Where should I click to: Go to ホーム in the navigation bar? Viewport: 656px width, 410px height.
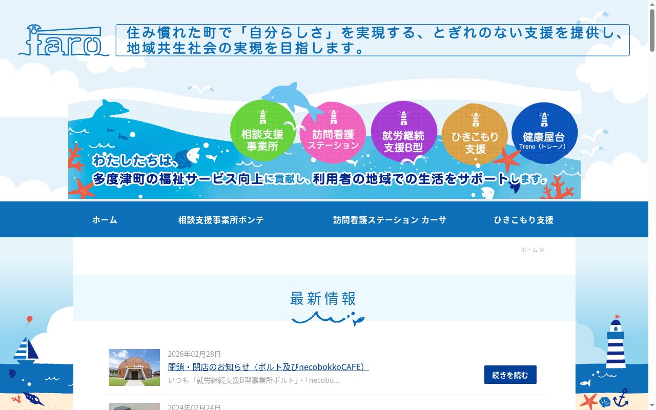(x=105, y=219)
